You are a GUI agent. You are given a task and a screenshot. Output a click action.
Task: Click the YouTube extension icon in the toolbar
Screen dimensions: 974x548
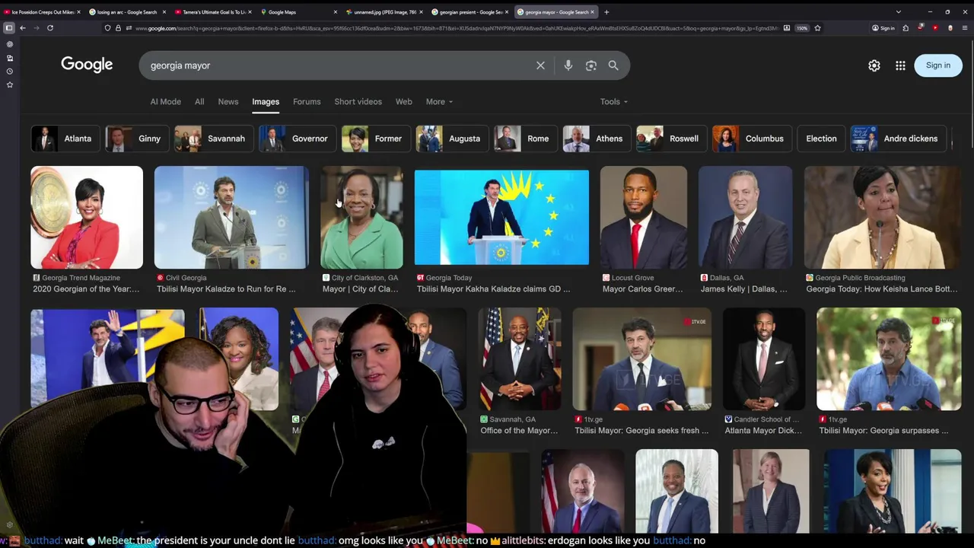(935, 28)
